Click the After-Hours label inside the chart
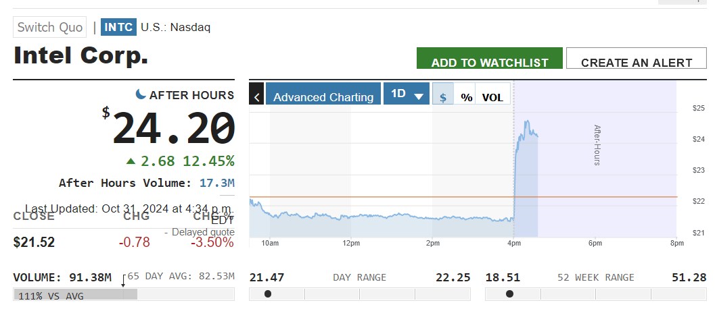 pyautogui.click(x=597, y=145)
